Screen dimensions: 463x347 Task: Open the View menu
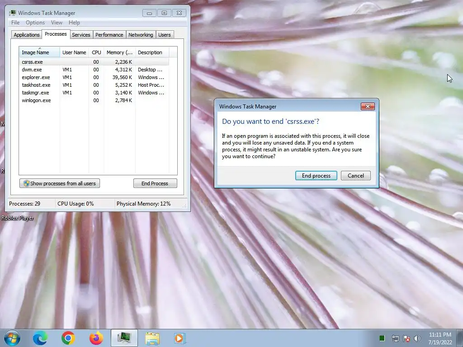click(57, 23)
